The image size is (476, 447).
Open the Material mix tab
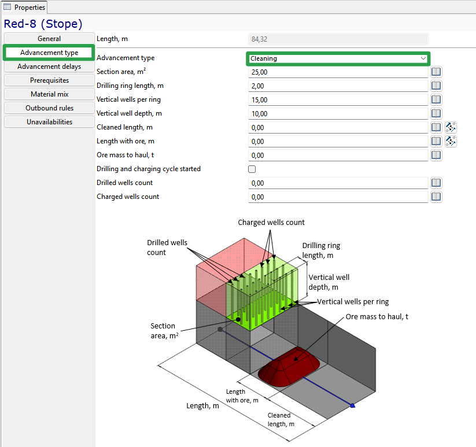tap(49, 94)
